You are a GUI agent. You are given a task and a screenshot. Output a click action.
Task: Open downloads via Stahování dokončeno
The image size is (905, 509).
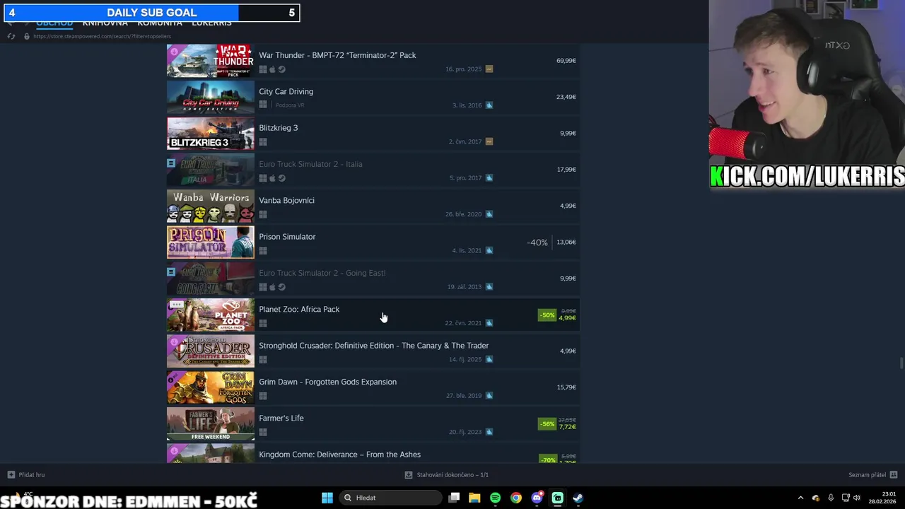tap(452, 475)
